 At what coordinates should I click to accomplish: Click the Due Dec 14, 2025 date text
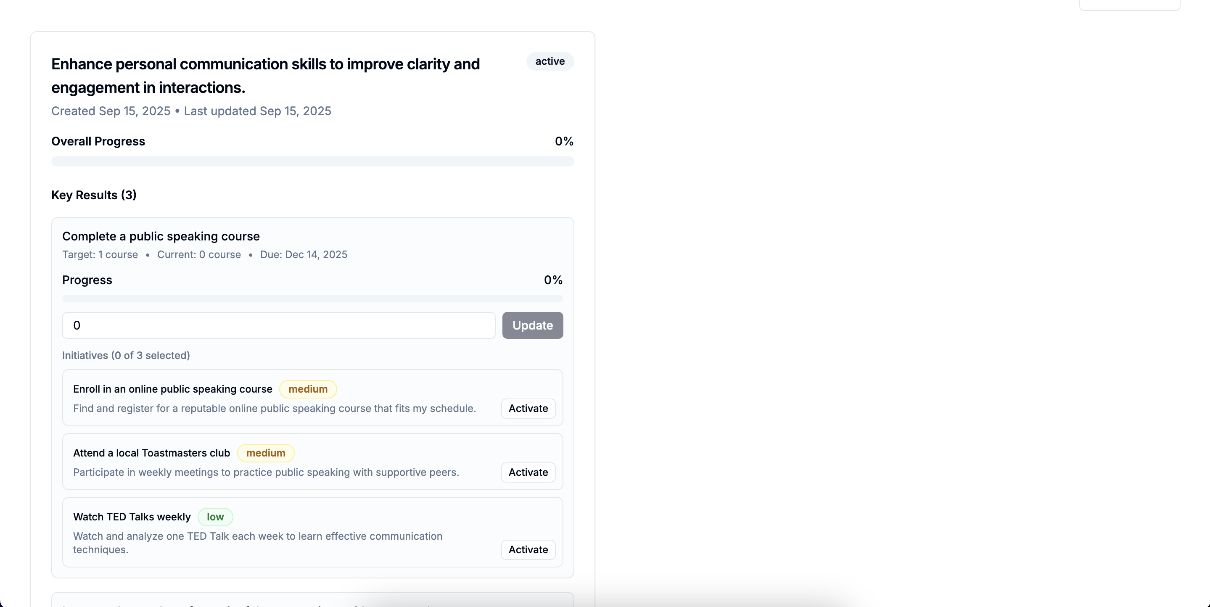(304, 255)
